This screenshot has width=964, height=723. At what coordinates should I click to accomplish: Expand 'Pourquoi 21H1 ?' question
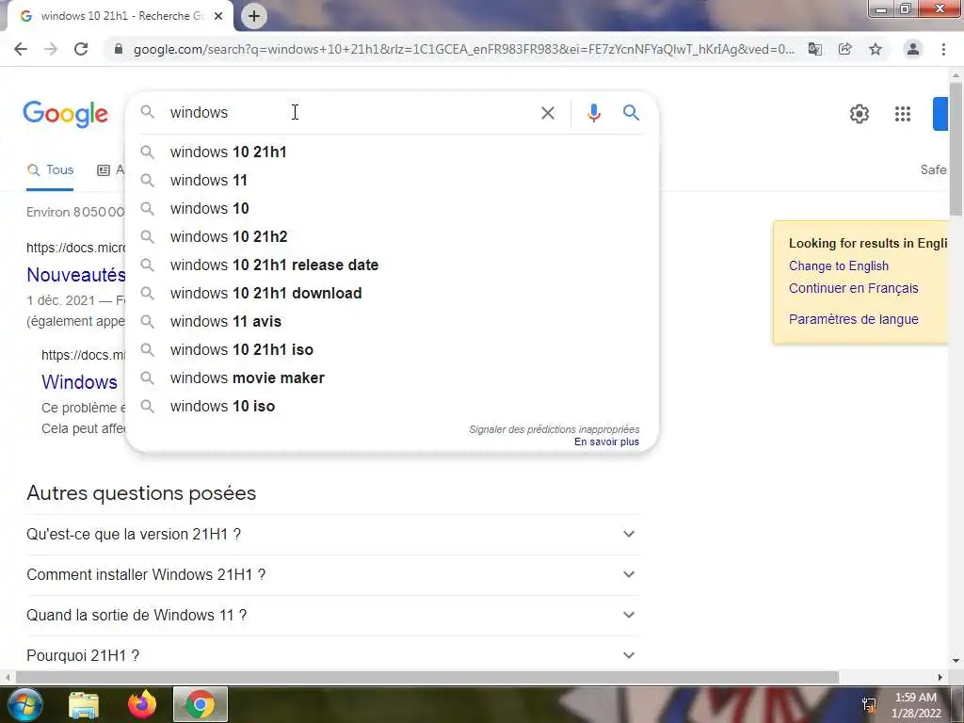click(x=332, y=655)
